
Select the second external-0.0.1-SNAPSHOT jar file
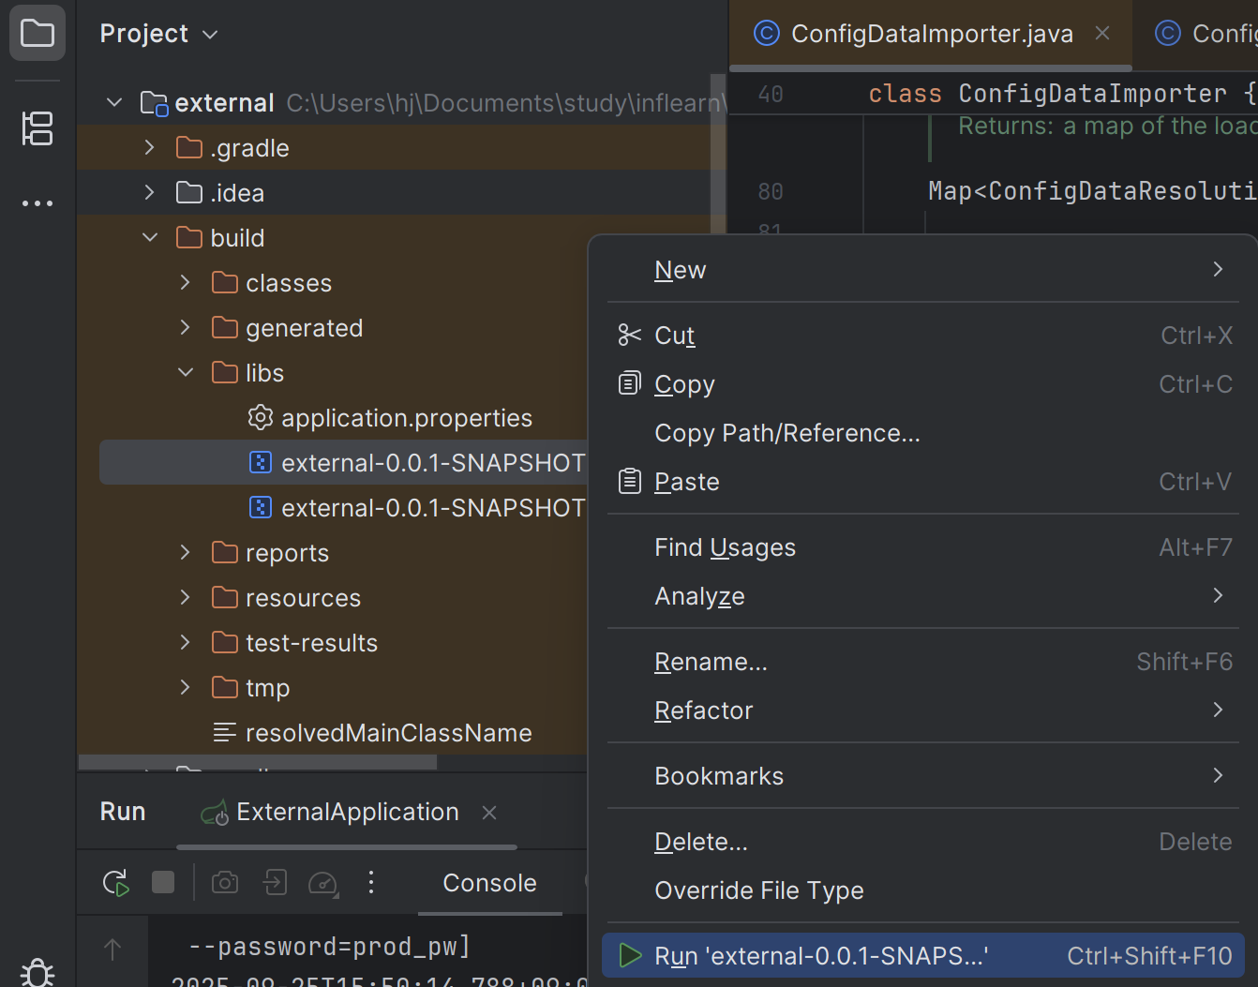432,508
